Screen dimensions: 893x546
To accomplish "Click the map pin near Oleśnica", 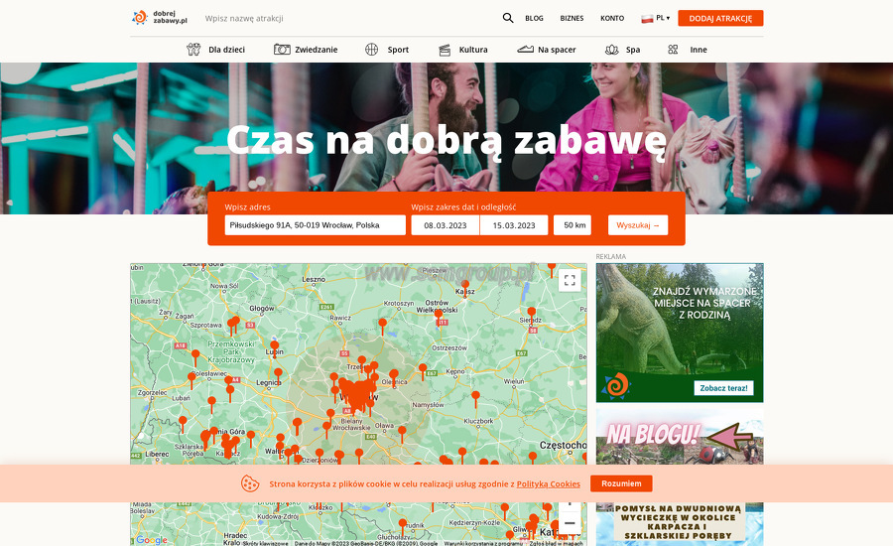I will pyautogui.click(x=394, y=376).
